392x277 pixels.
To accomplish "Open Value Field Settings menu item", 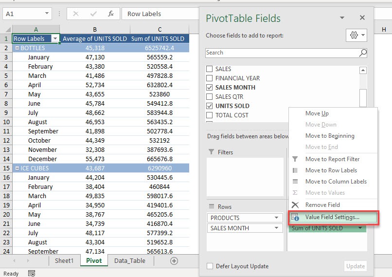I will tap(334, 217).
